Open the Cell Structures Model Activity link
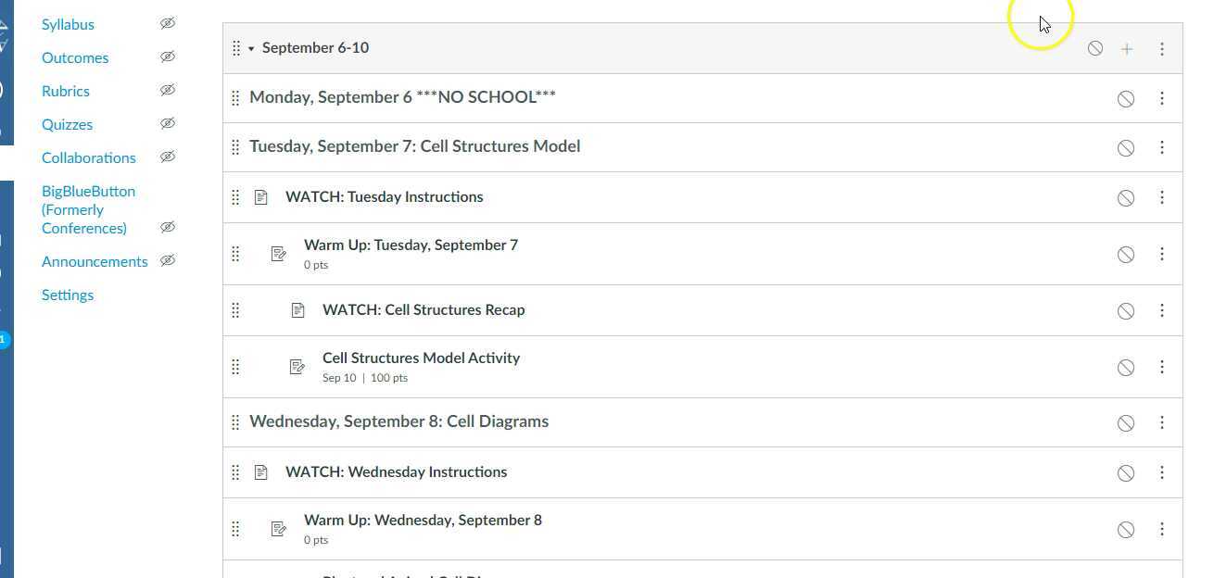Screen dimensions: 1214x578 [421, 358]
